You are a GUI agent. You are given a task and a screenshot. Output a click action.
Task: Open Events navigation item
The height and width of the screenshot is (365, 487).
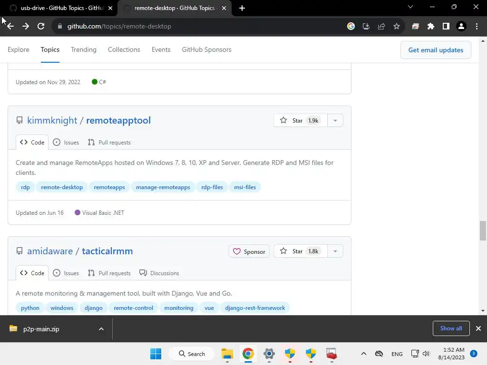[x=161, y=49]
